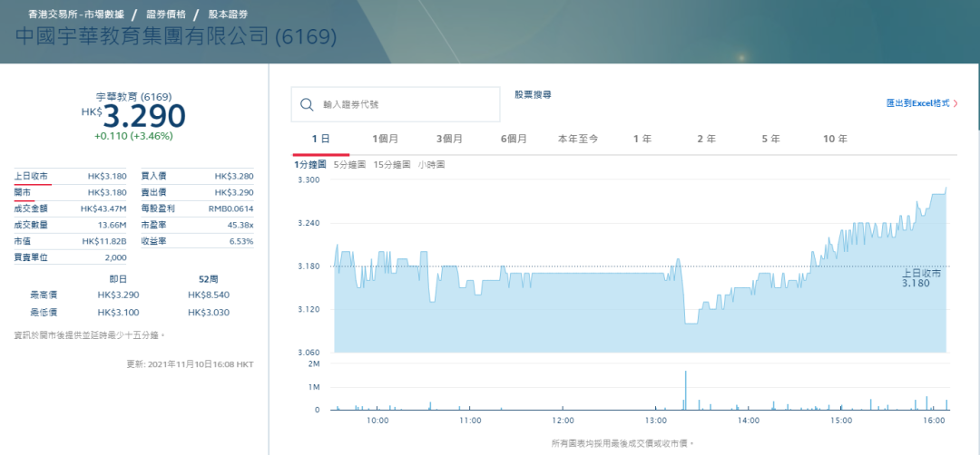
Task: Select the 1個月 time range tab
Action: pos(385,140)
